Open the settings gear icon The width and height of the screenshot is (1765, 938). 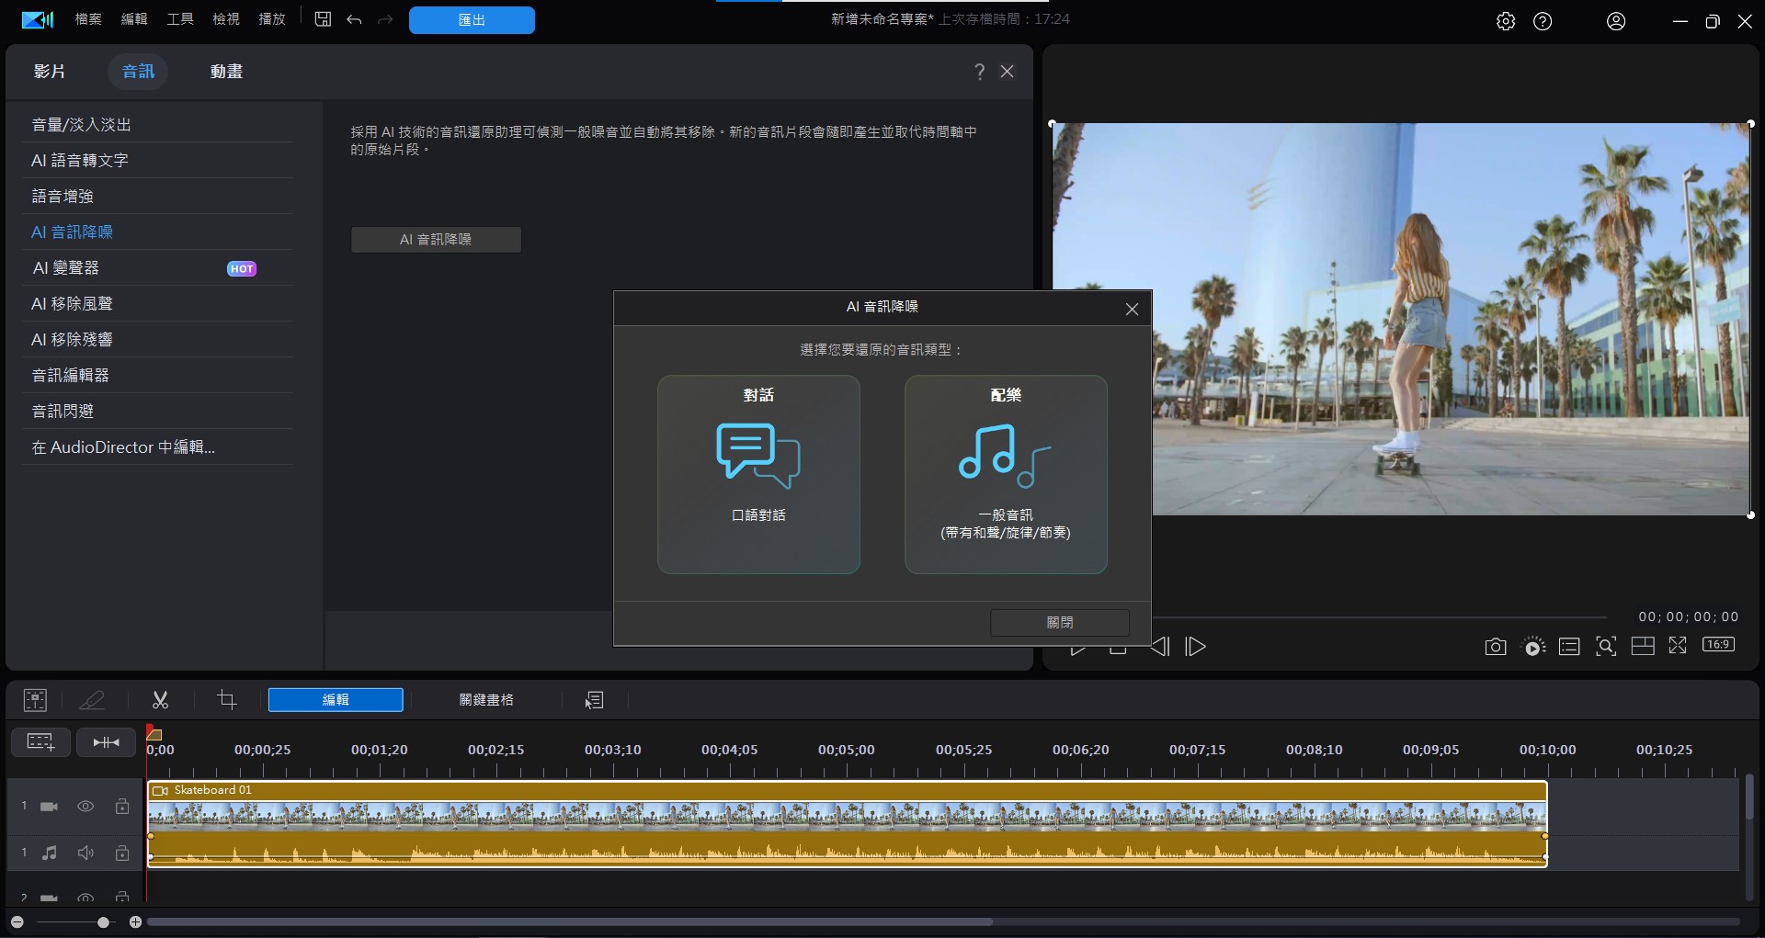1505,21
